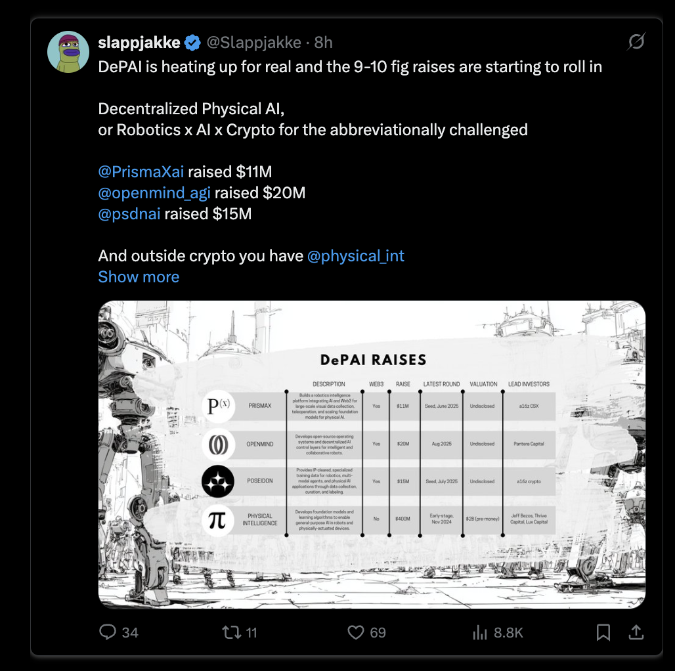Open the Grok icon at top right
Viewport: 675px width, 671px height.
[636, 41]
